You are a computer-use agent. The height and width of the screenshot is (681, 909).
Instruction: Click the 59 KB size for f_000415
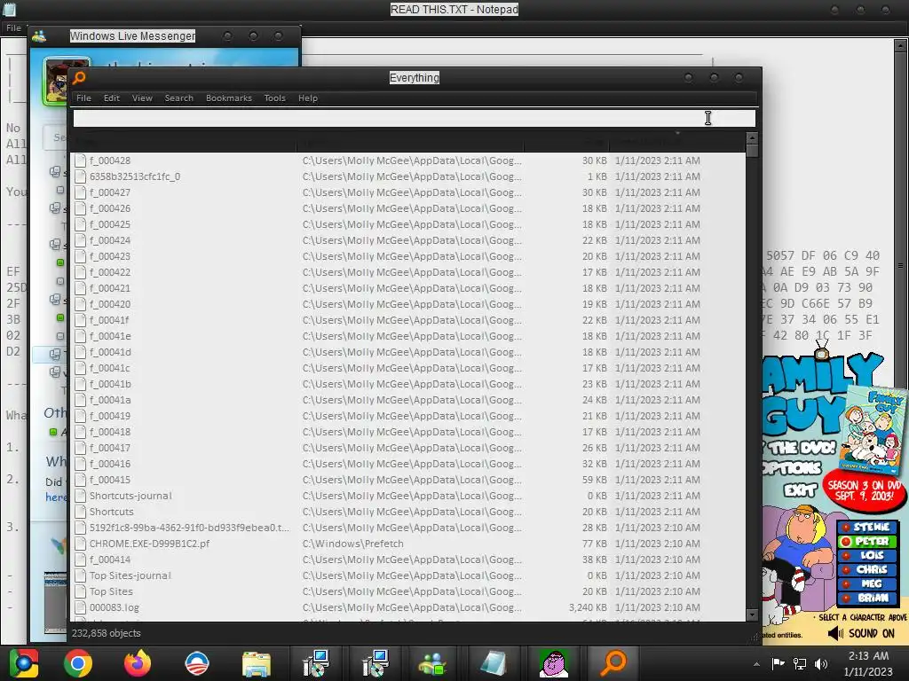(x=594, y=480)
